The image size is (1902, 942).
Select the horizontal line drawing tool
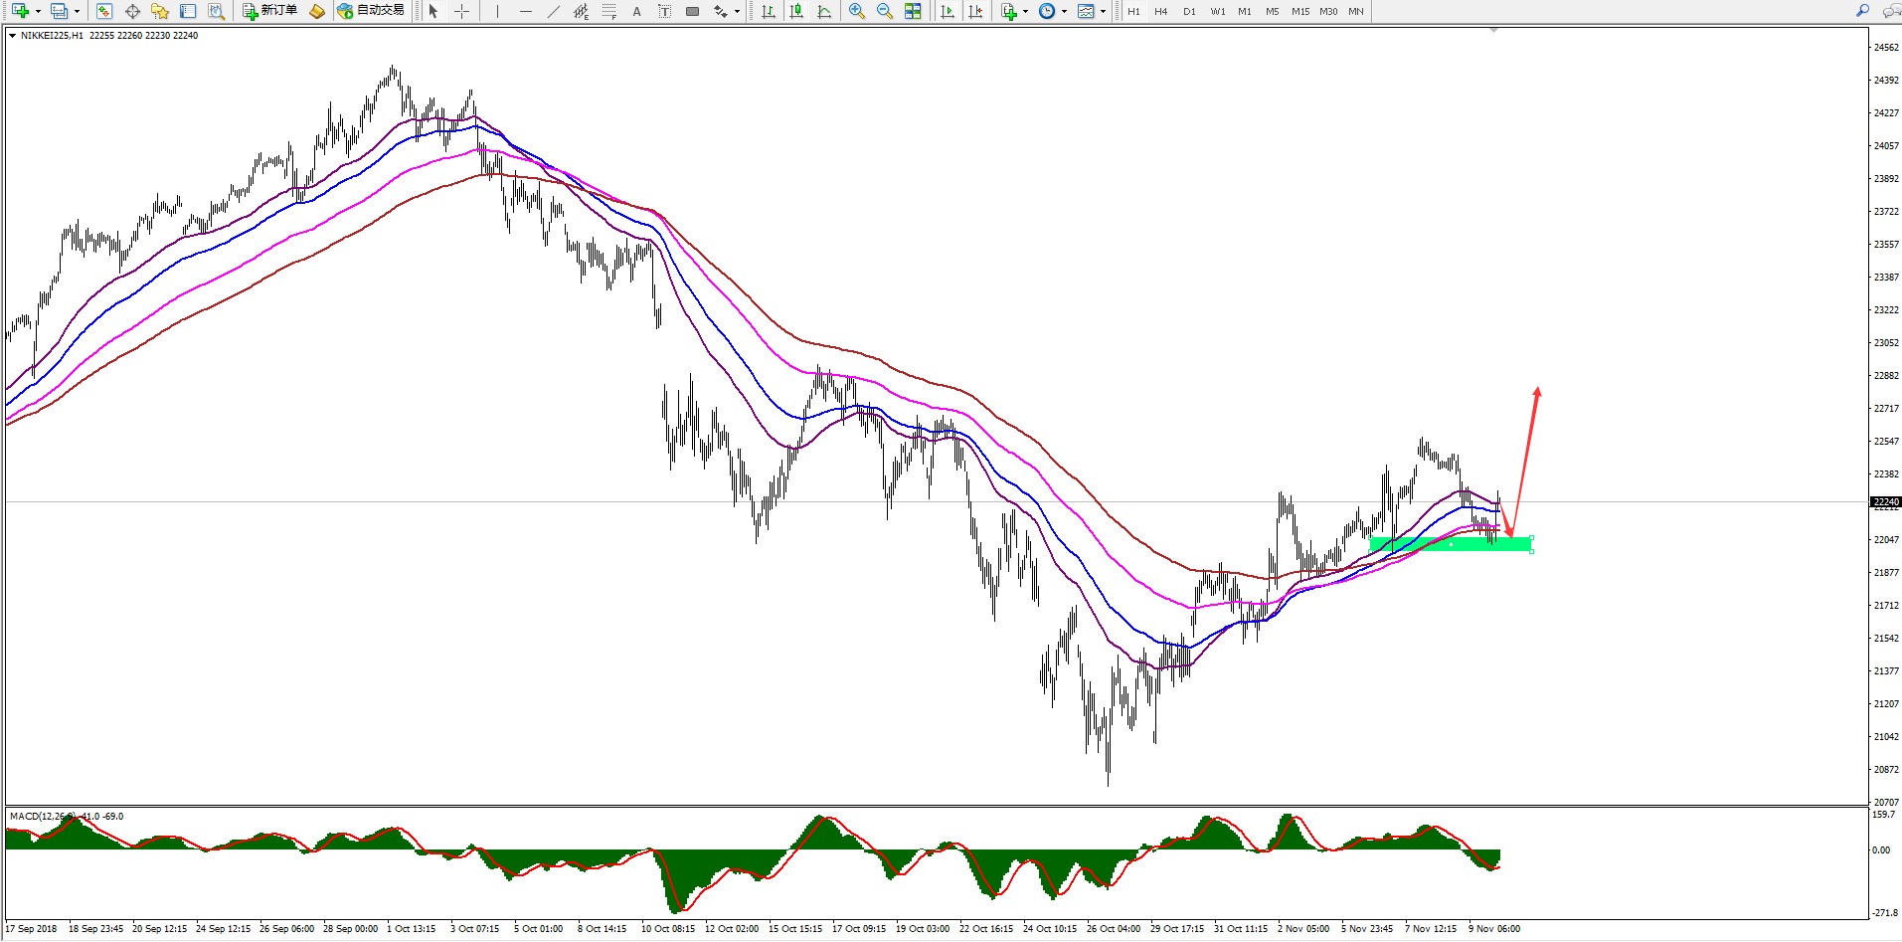pos(526,11)
